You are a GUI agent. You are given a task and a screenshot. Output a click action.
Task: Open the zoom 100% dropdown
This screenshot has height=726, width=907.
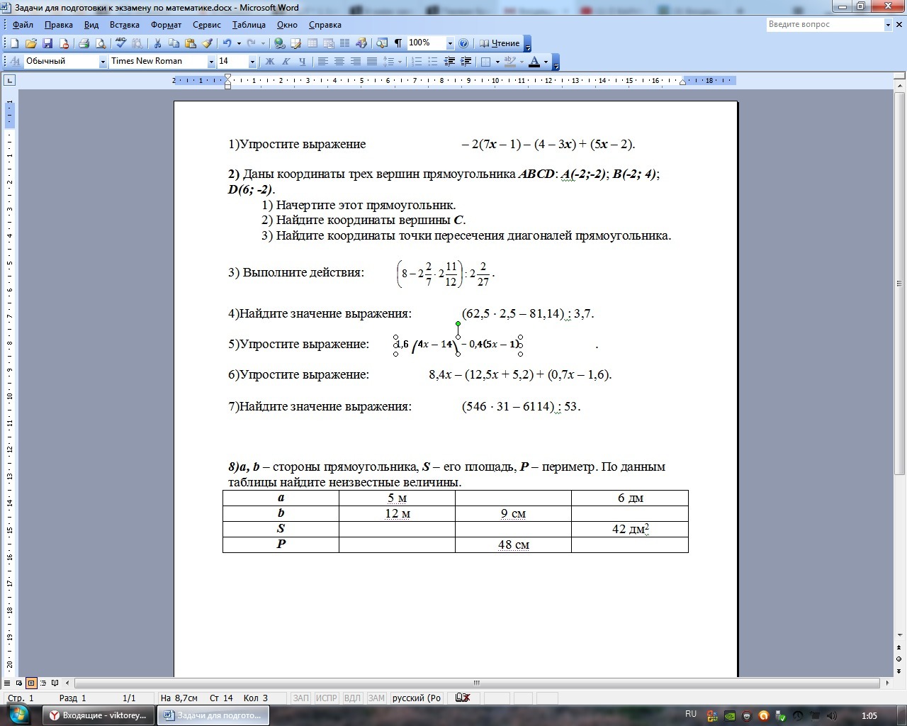pos(449,43)
